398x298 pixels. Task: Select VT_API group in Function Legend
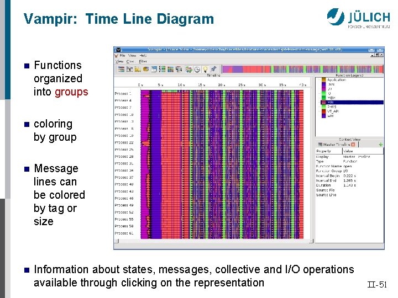click(x=333, y=111)
